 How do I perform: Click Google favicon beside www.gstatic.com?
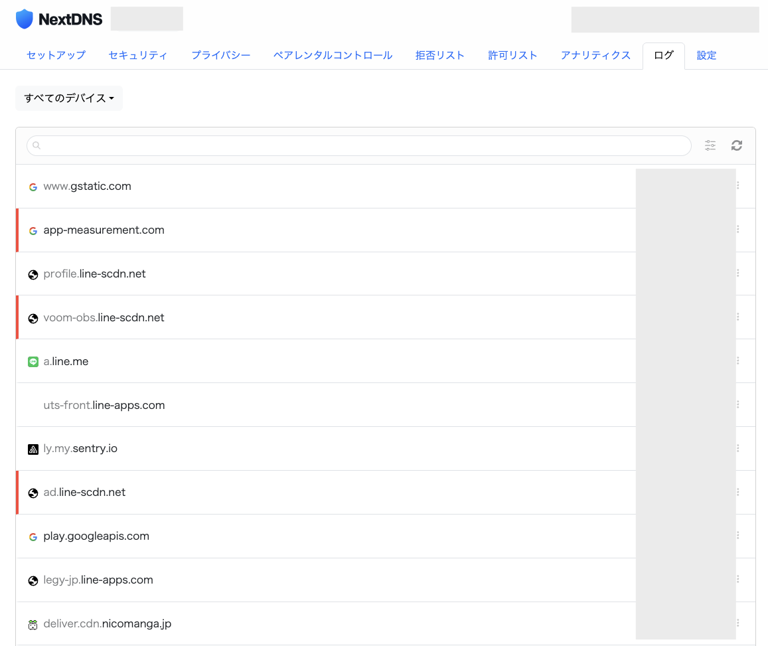[x=33, y=187]
